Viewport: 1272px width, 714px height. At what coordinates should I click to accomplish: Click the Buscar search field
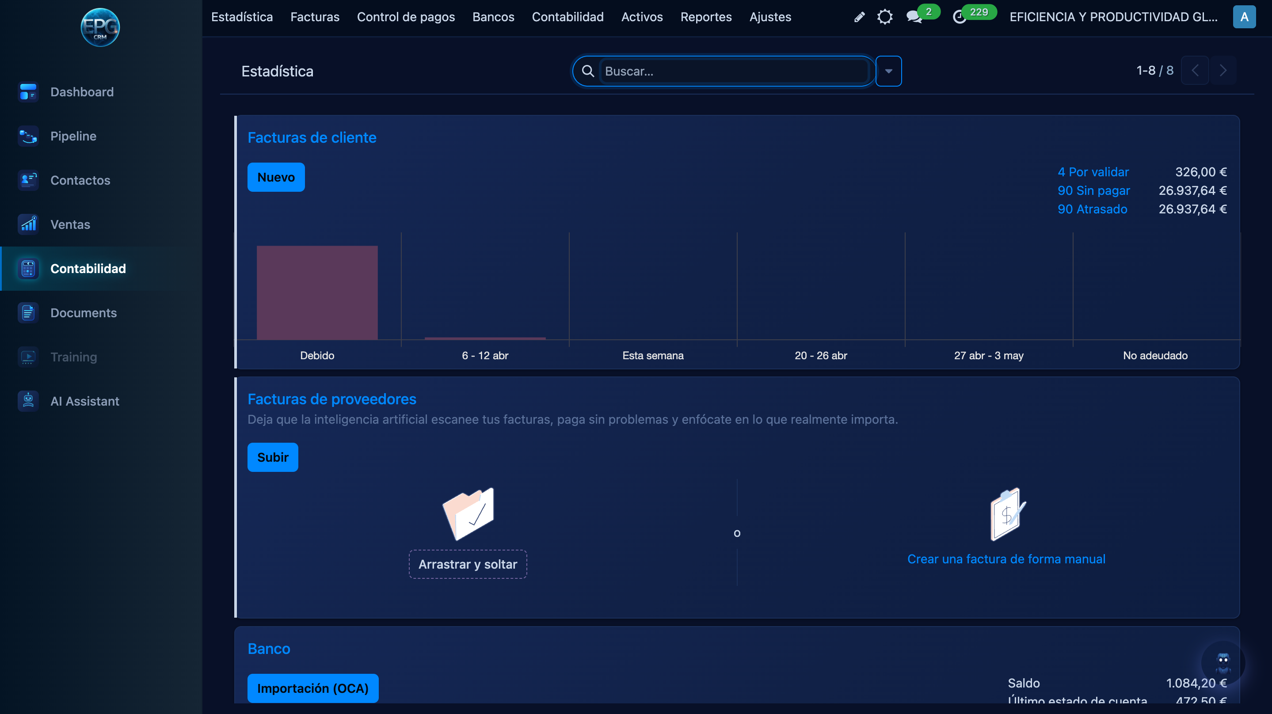pos(734,71)
